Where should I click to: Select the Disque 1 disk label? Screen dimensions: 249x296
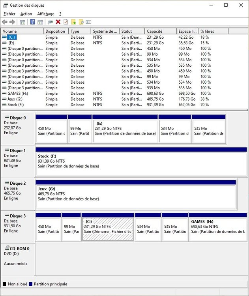[x=18, y=161]
